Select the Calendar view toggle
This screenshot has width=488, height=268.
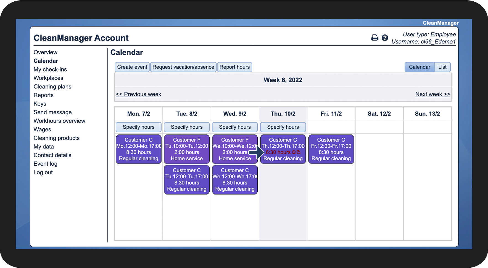click(x=419, y=67)
